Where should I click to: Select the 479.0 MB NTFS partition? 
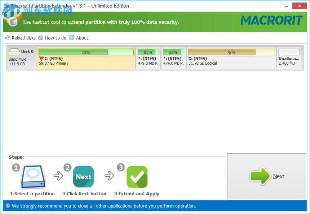click(148, 60)
